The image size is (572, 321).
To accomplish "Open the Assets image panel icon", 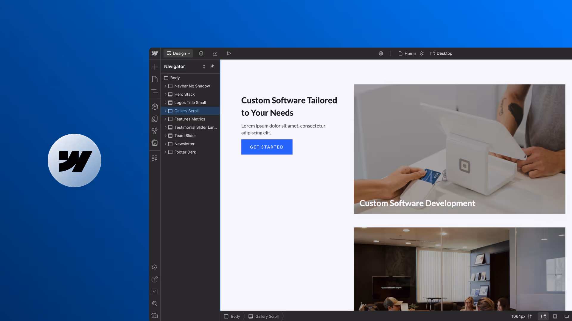I will pos(155,143).
